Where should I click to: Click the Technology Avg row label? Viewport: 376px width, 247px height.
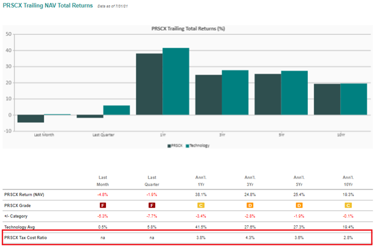[19, 227]
